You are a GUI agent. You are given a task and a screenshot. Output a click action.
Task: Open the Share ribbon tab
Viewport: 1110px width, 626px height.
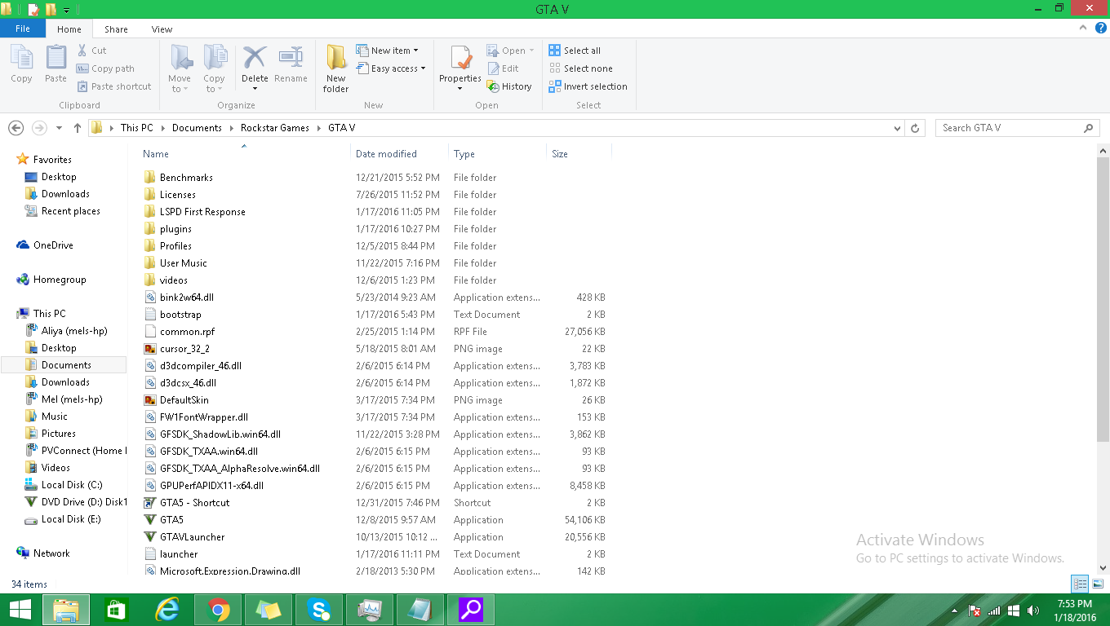(x=116, y=29)
